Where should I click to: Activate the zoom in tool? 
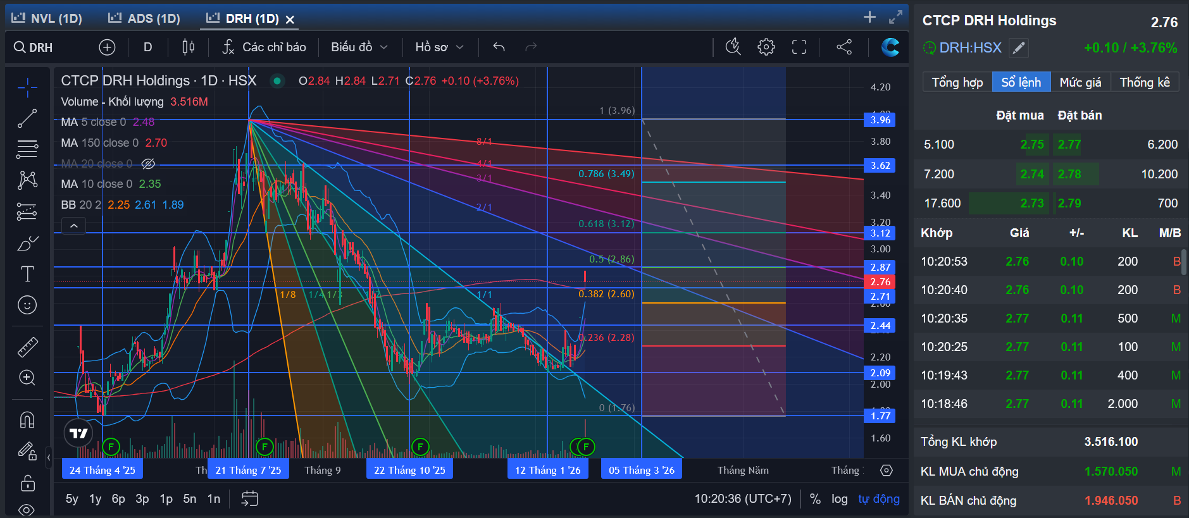[x=27, y=378]
